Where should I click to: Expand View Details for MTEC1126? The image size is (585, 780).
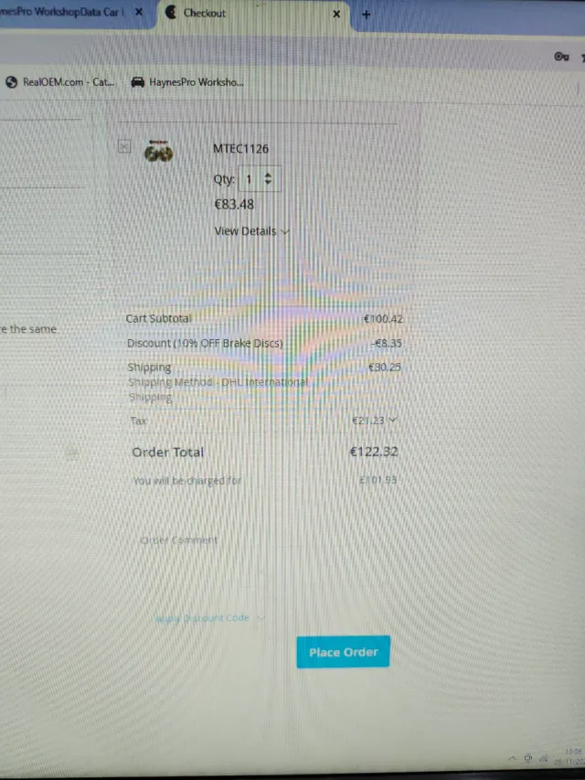251,231
